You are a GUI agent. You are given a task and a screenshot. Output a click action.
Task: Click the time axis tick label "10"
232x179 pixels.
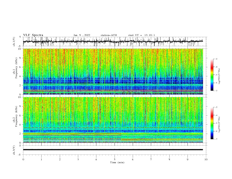tap(206, 159)
